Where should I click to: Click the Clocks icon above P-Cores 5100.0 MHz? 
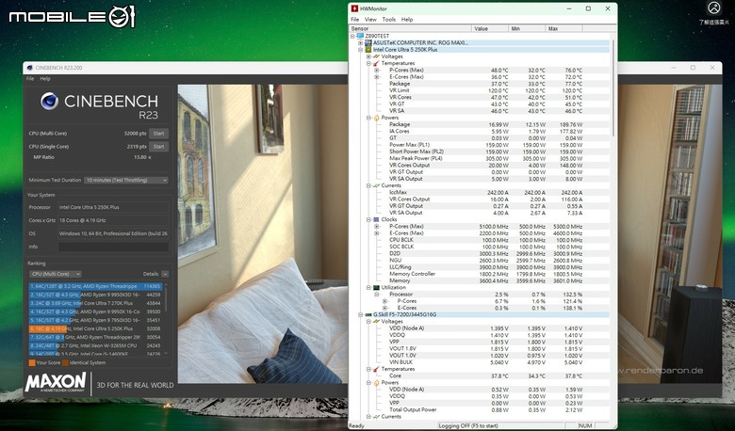[376, 219]
